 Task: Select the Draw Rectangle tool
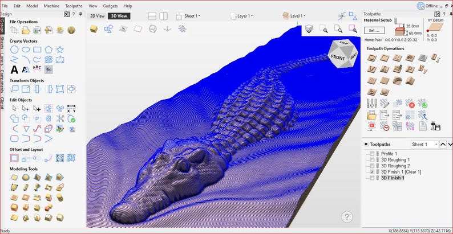(x=37, y=50)
